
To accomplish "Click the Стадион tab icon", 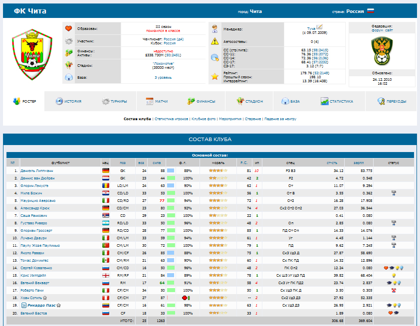I will (240, 101).
